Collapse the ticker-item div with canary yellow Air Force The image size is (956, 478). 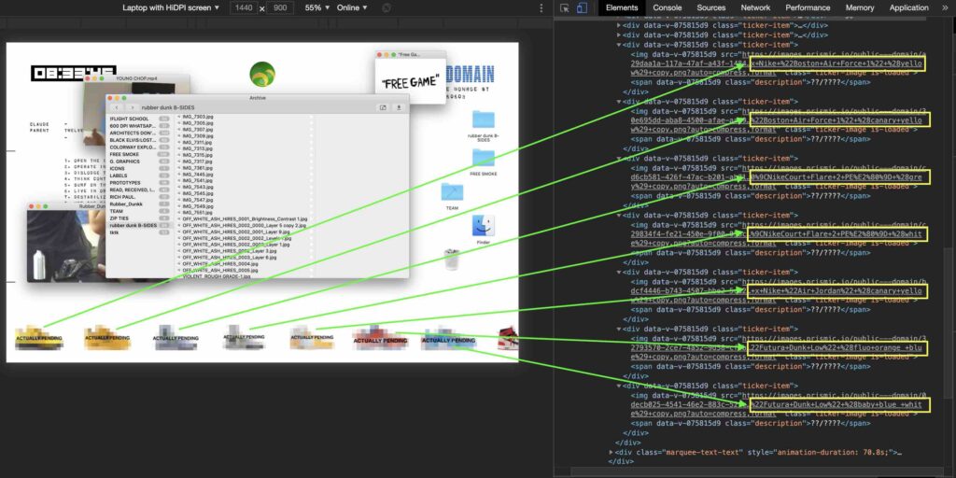click(x=620, y=101)
